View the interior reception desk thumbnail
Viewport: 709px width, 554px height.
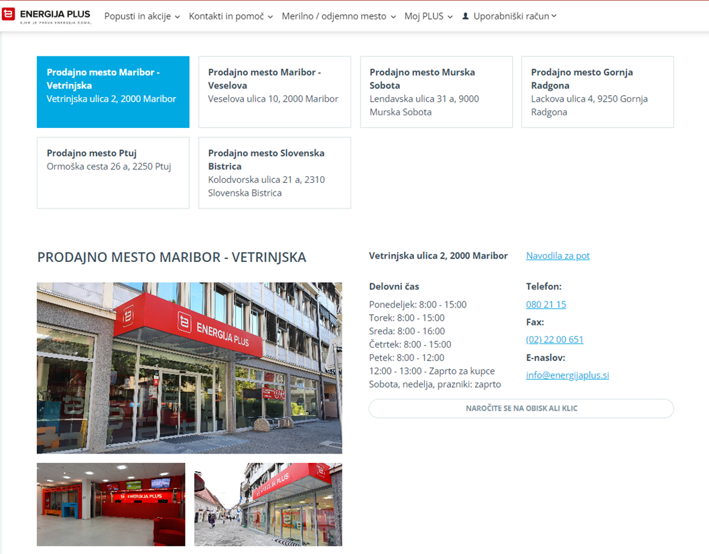(111, 504)
